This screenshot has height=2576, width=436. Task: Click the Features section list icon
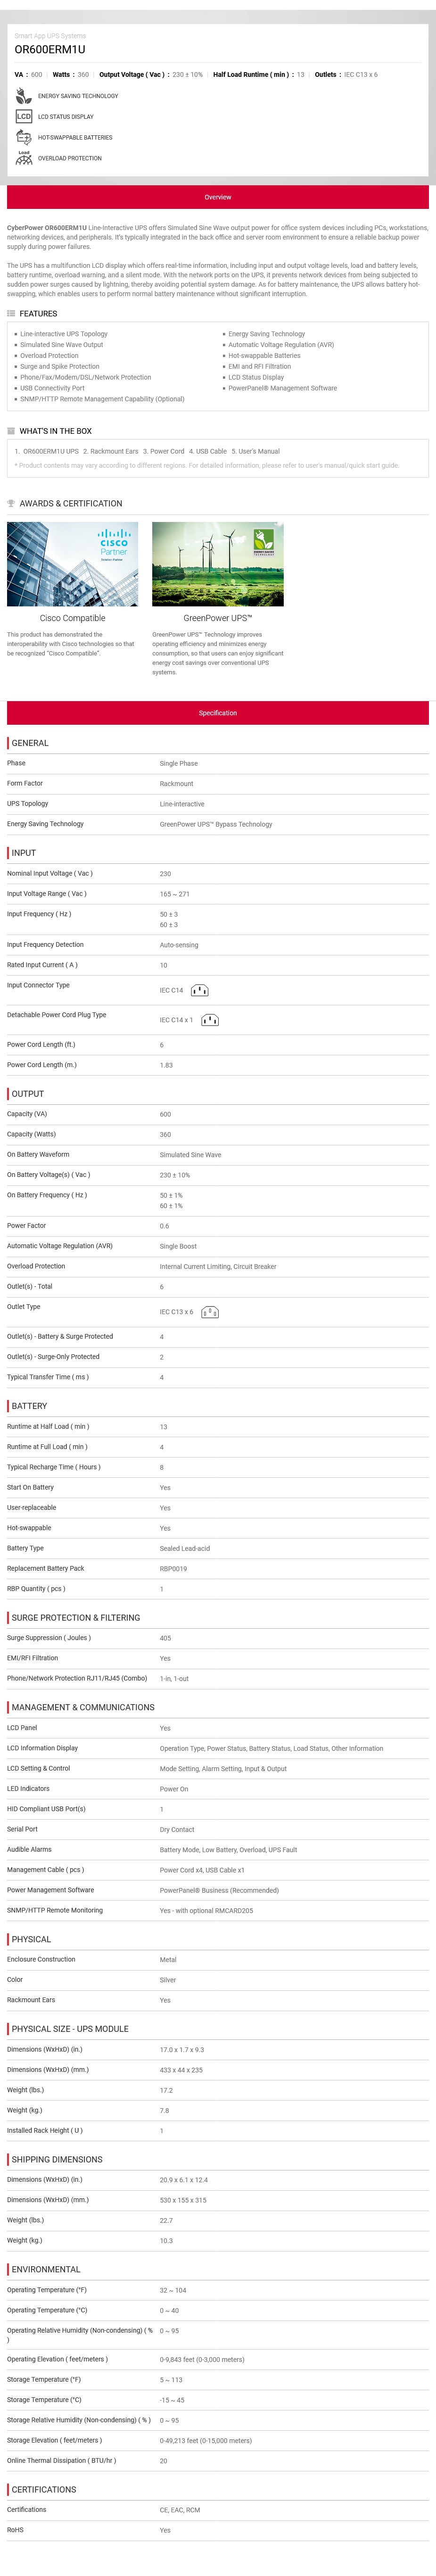11,314
